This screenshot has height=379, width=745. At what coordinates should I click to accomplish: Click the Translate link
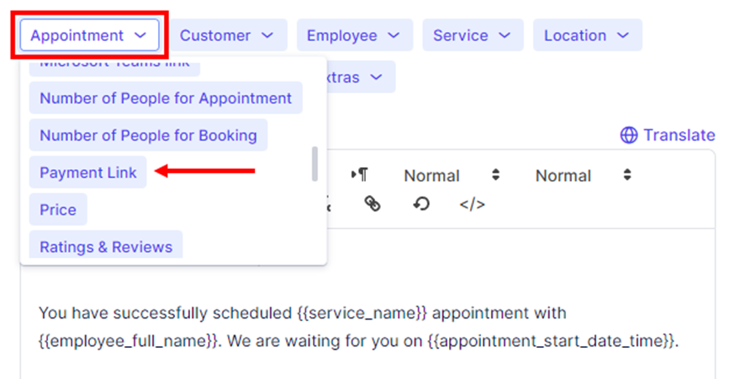click(x=679, y=135)
